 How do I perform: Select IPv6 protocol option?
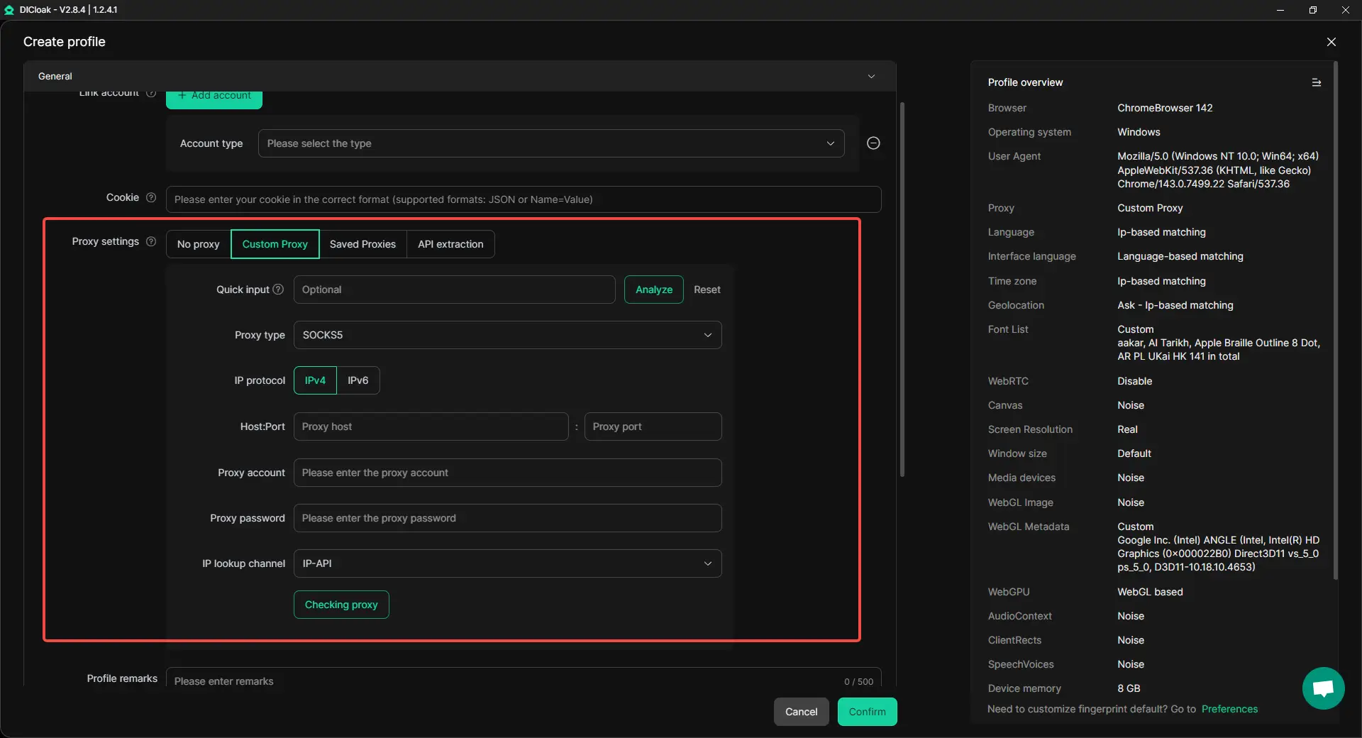pyautogui.click(x=358, y=380)
